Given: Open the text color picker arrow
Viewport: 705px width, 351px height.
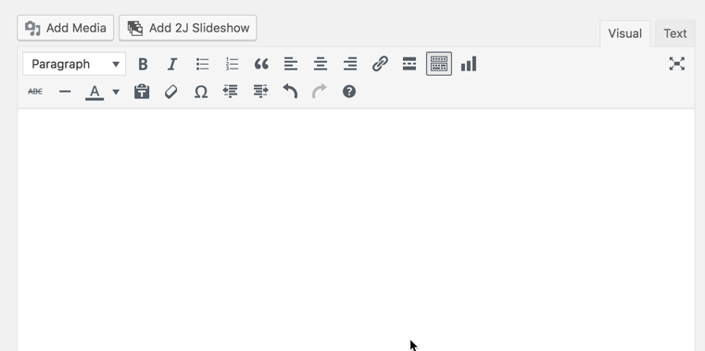Looking at the screenshot, I should click(x=116, y=92).
